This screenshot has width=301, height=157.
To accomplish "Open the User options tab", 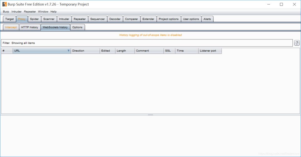I will [191, 19].
